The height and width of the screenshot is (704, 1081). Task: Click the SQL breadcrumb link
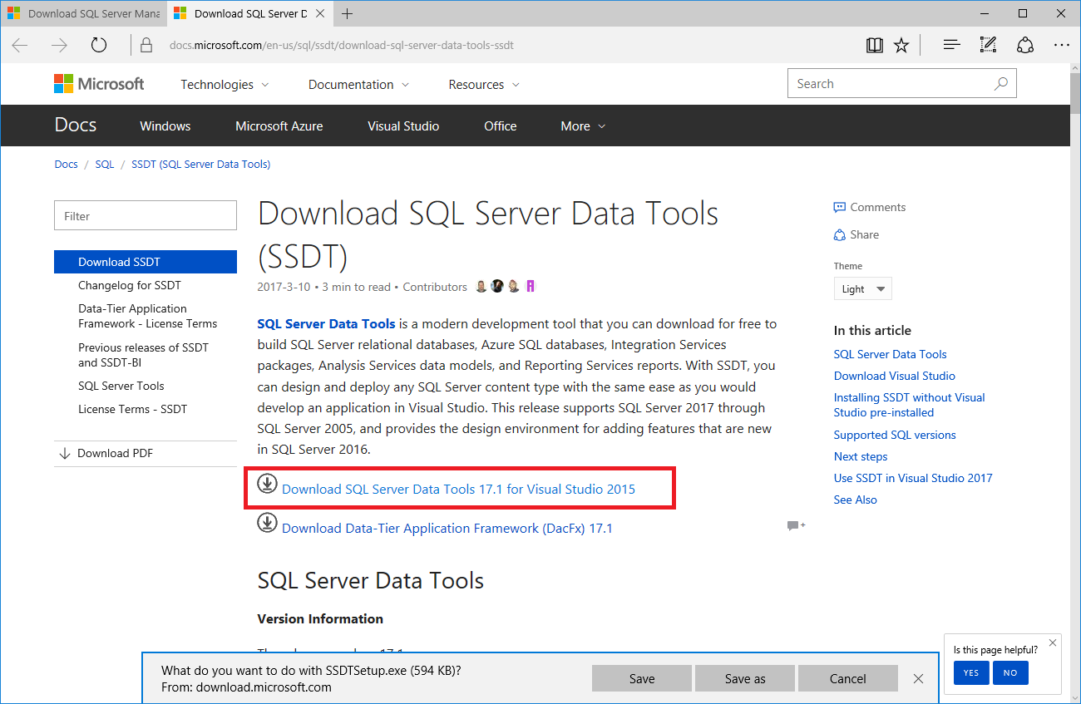tap(105, 164)
